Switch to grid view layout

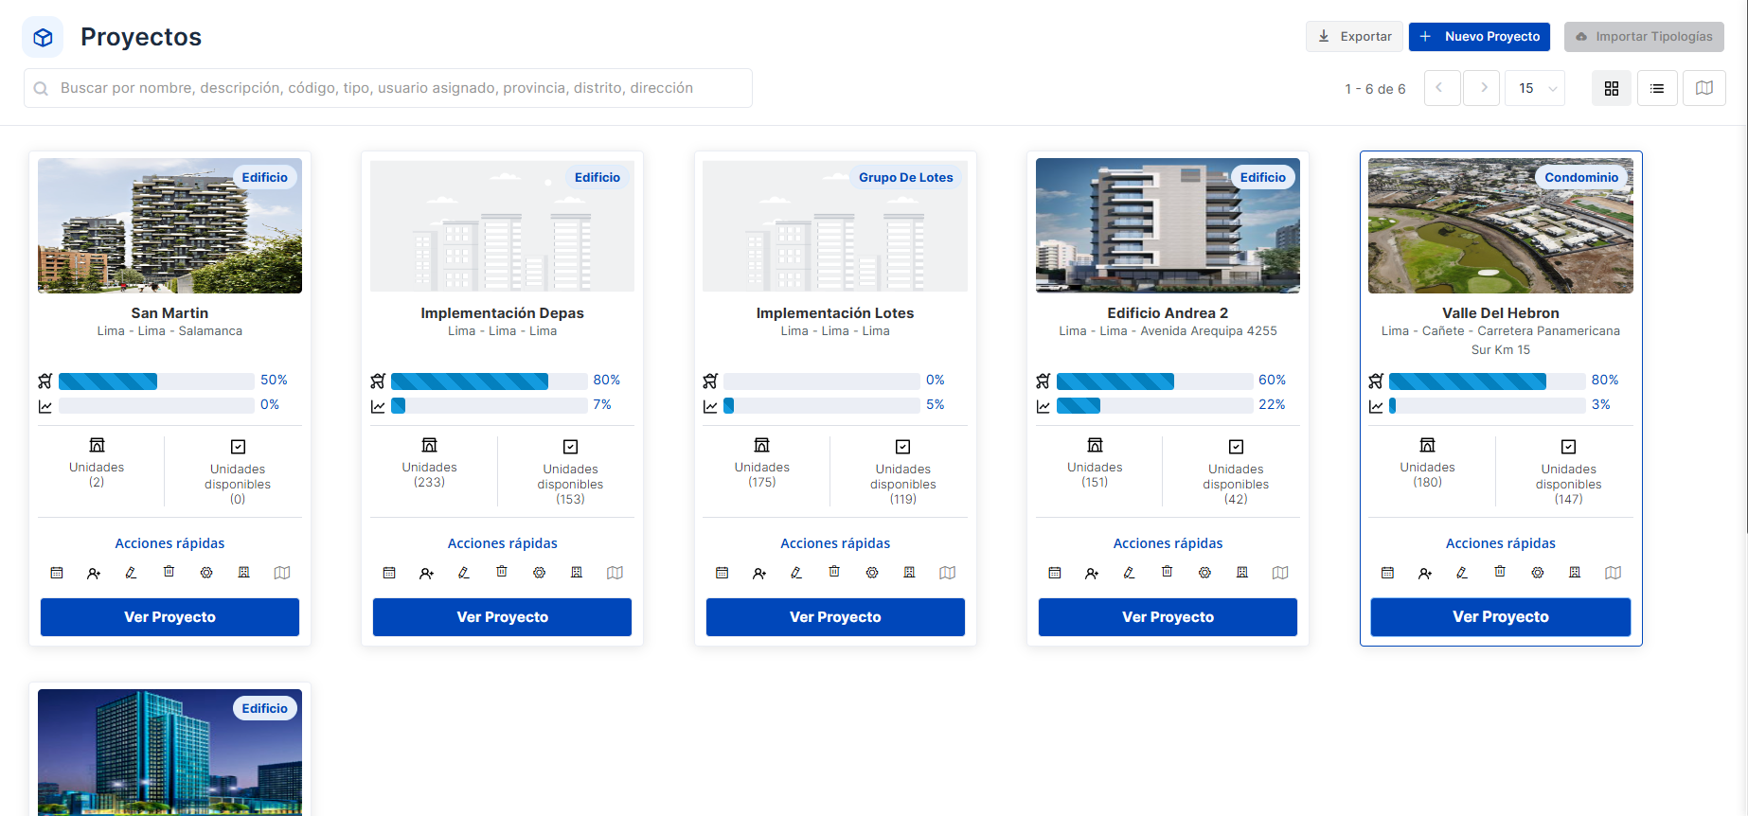click(x=1611, y=88)
